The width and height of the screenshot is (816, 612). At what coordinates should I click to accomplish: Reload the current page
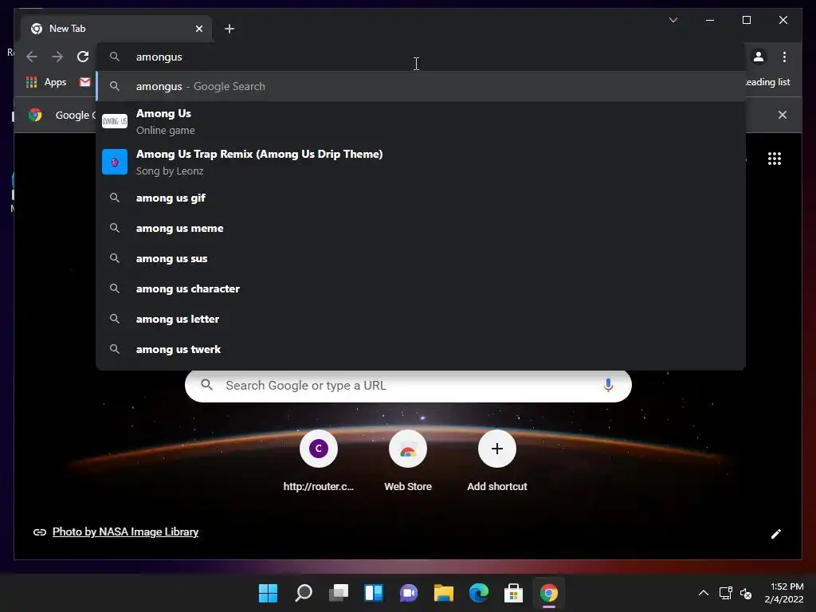pyautogui.click(x=83, y=57)
